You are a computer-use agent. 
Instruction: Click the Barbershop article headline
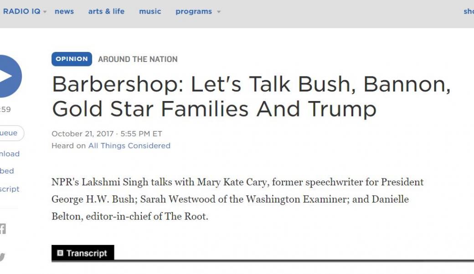pos(251,96)
